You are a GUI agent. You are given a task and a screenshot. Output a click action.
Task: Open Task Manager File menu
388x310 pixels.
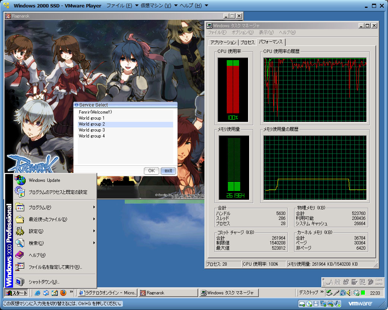217,32
